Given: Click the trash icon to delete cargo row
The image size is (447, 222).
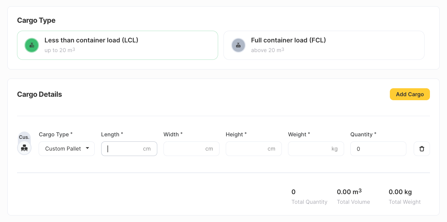Looking at the screenshot, I should [422, 149].
